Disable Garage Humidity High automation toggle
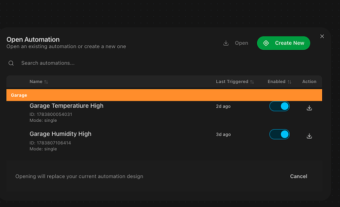 pyautogui.click(x=279, y=135)
